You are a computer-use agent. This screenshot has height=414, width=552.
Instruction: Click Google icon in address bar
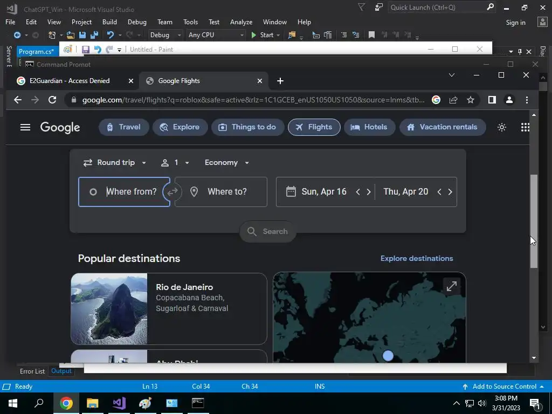[x=436, y=100]
